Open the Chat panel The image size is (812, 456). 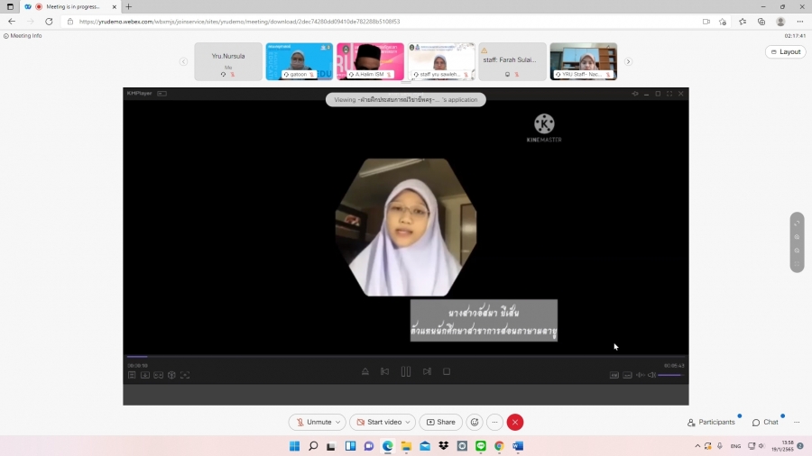click(x=765, y=422)
